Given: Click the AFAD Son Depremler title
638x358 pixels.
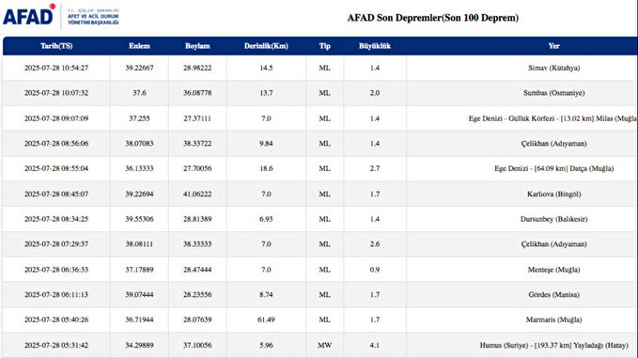Looking at the screenshot, I should pos(433,18).
